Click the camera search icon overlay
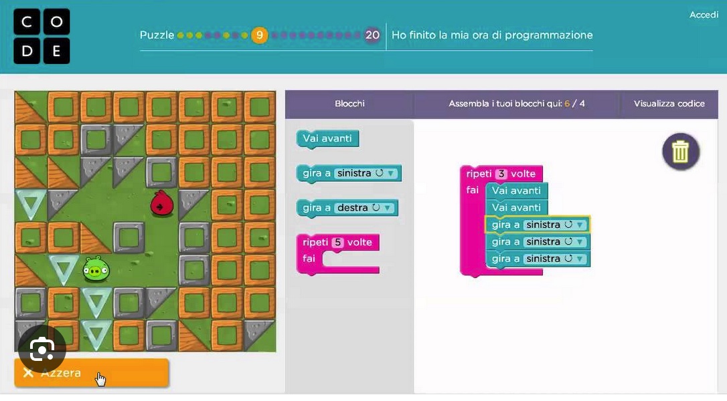727x401 pixels. point(42,349)
